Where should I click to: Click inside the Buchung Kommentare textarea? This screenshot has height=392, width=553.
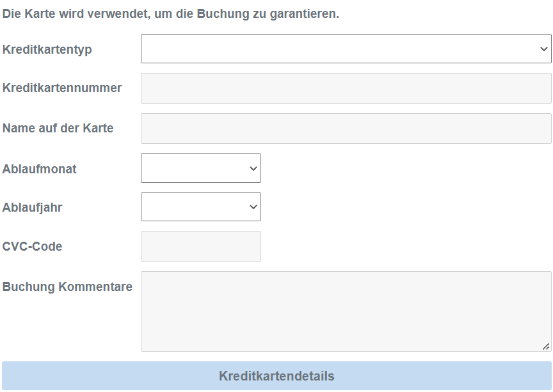pyautogui.click(x=346, y=311)
